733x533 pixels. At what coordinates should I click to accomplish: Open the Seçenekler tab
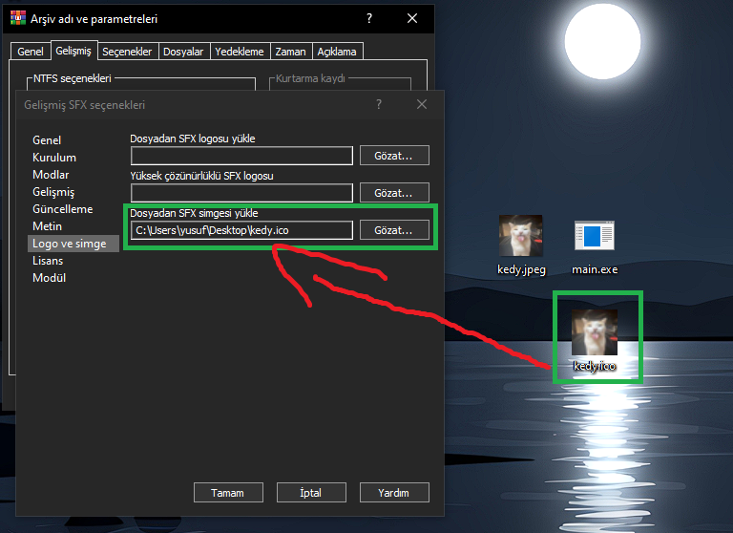127,52
